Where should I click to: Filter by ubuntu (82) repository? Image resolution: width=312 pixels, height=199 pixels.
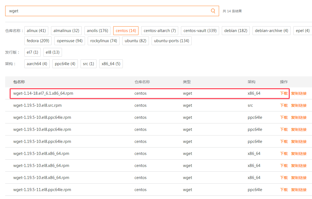(135, 41)
